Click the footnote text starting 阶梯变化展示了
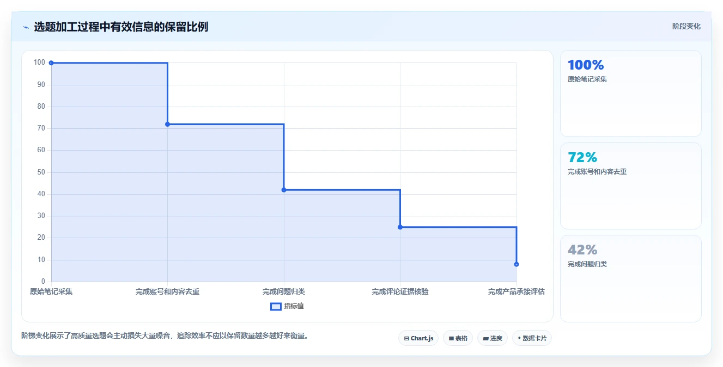The image size is (723, 367). (166, 335)
